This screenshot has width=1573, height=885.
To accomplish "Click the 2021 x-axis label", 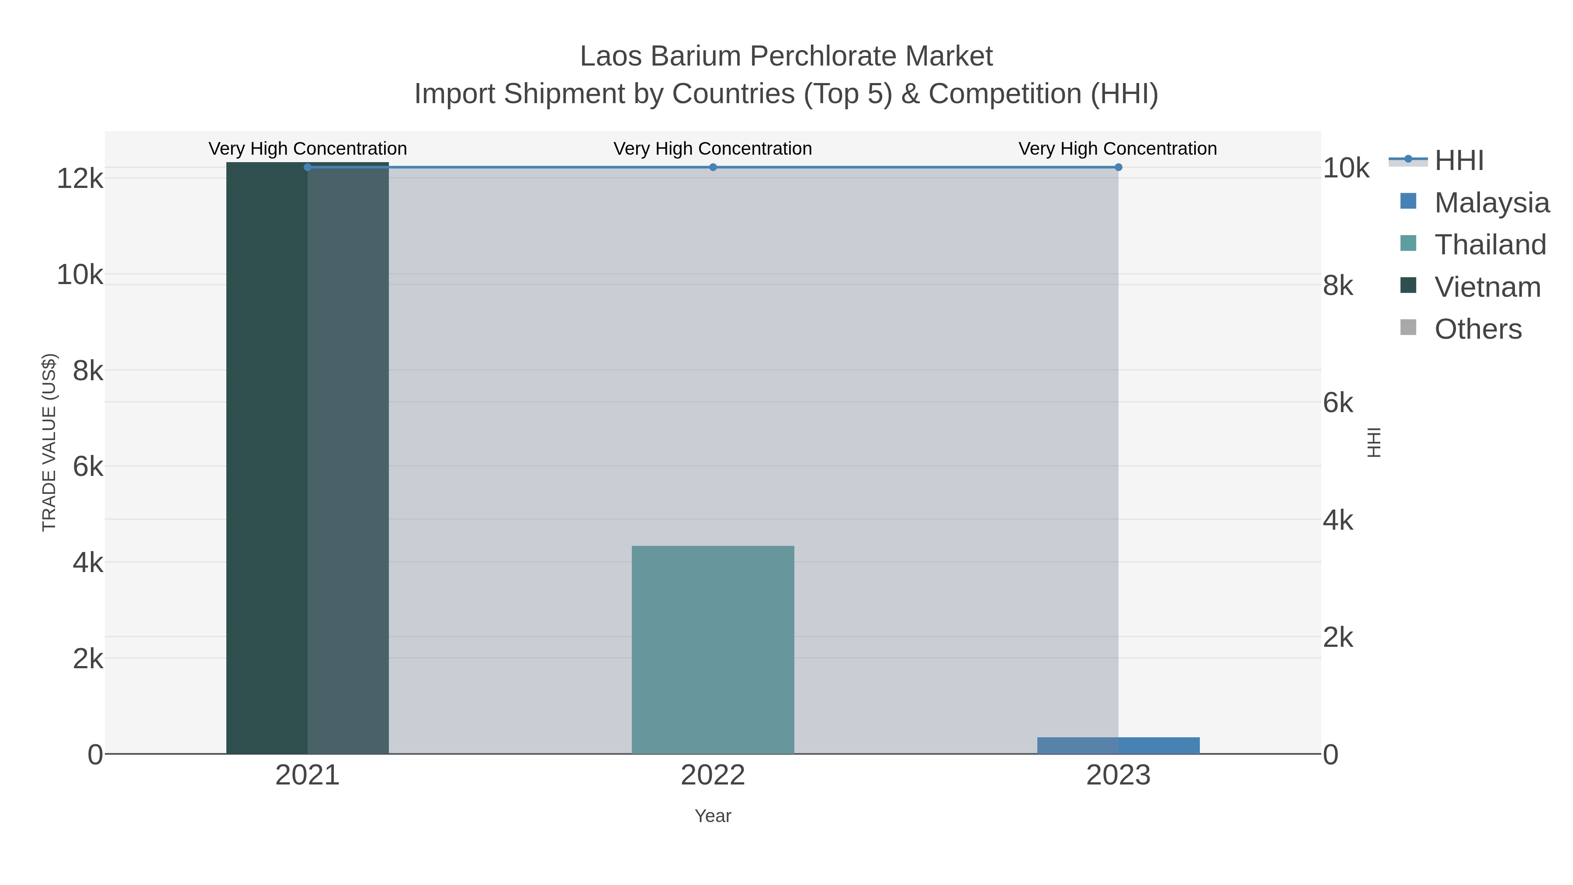I will (x=308, y=776).
